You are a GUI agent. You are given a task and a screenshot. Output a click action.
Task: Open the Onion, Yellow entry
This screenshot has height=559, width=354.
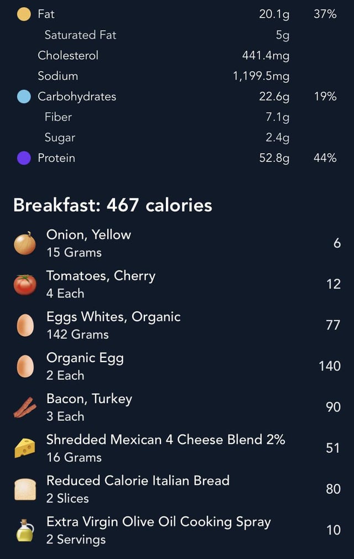[x=177, y=243]
